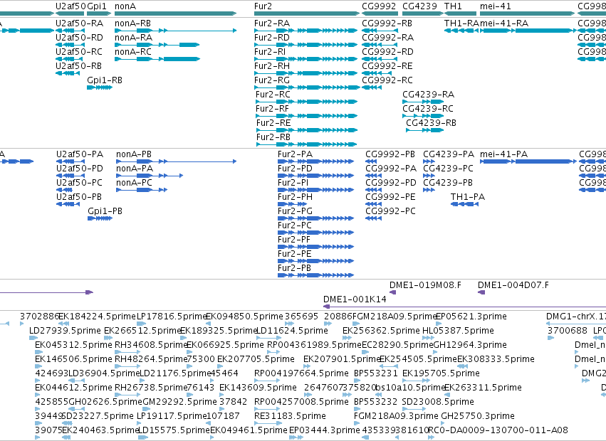The image size is (606, 441).
Task: Select transcript U2af50-RB
Action: 68,73
